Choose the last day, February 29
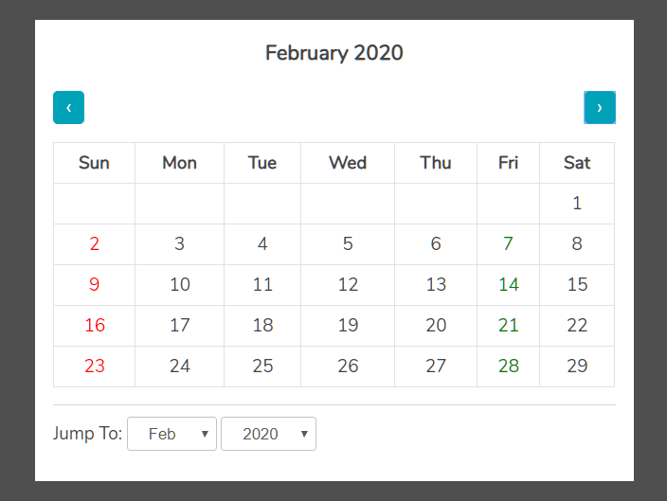The height and width of the screenshot is (501, 667). tap(577, 367)
